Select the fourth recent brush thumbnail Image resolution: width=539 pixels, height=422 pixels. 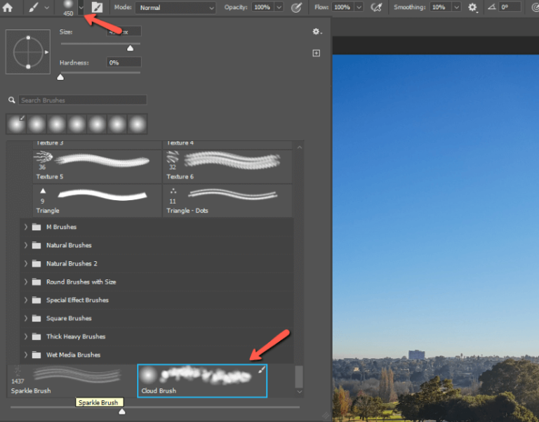(77, 124)
